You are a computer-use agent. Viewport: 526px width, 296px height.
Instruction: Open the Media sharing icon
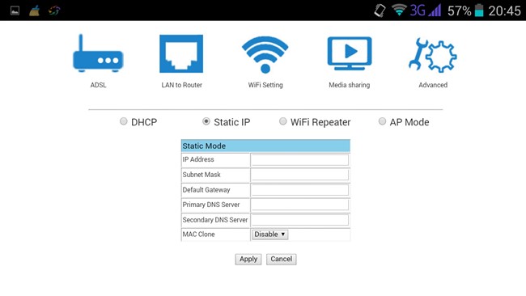(x=350, y=53)
